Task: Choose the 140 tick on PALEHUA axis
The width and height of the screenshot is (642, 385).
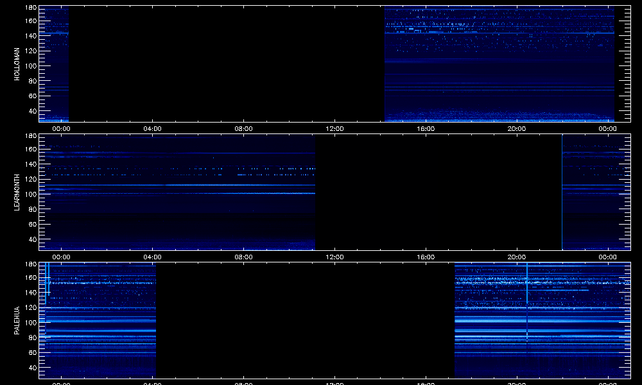Action: pyautogui.click(x=31, y=293)
